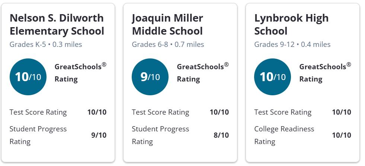
Task: Click Test Score Rating on Dilworth card
Action: pyautogui.click(x=38, y=112)
